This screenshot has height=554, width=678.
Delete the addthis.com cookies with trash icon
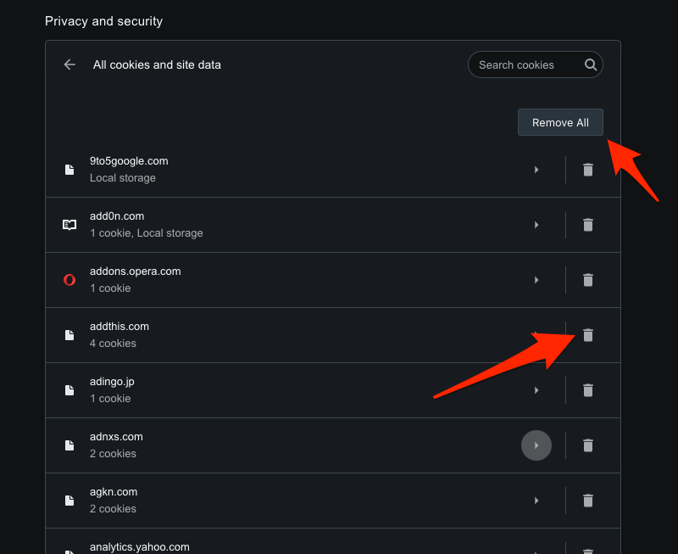click(x=588, y=334)
